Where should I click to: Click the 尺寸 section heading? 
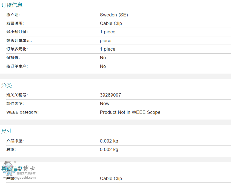coord(6,131)
